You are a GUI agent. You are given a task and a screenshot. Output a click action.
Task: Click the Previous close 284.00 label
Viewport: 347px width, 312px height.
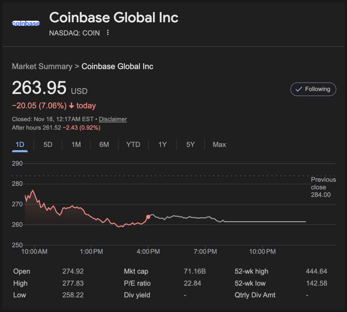pos(323,187)
